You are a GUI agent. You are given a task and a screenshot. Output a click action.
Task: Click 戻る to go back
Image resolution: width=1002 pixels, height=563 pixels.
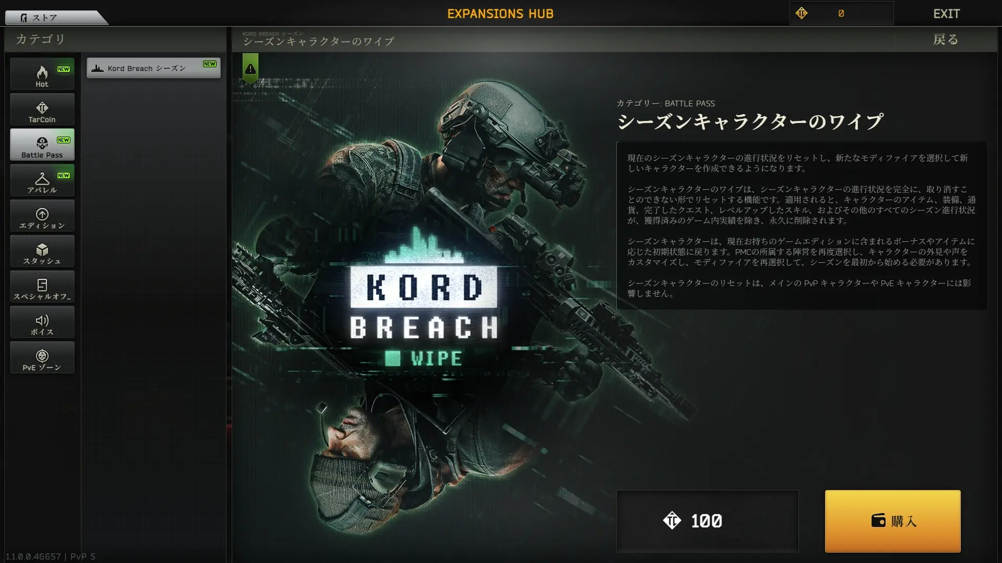click(946, 40)
